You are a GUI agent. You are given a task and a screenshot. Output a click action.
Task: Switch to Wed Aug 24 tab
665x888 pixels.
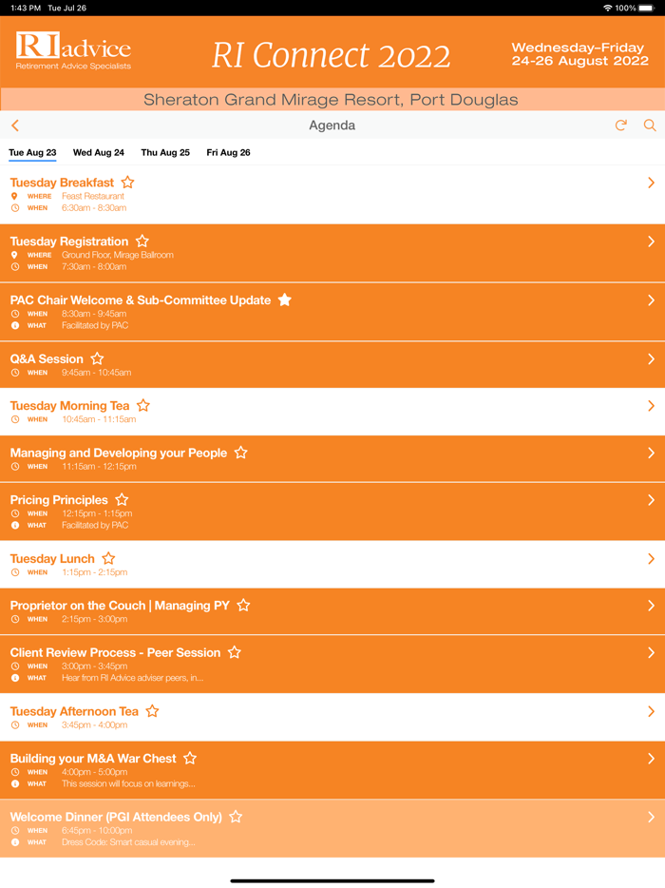(x=99, y=152)
